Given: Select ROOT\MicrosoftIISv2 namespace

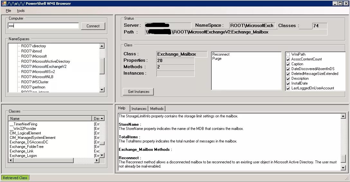Looking at the screenshot, I should click(x=38, y=72).
